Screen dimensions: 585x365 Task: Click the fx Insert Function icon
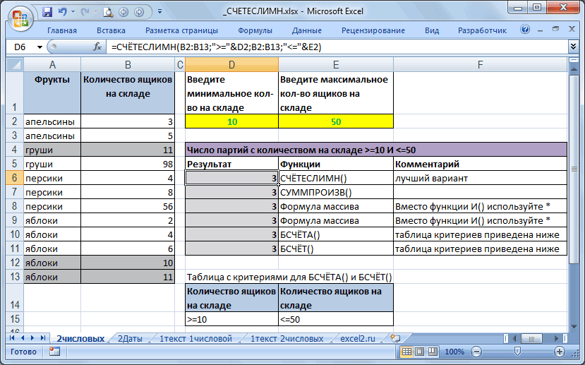click(97, 47)
